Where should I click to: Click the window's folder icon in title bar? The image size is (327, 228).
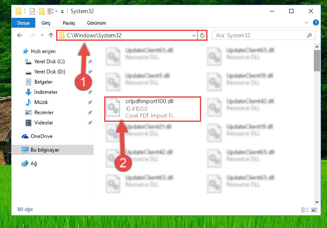point(19,11)
